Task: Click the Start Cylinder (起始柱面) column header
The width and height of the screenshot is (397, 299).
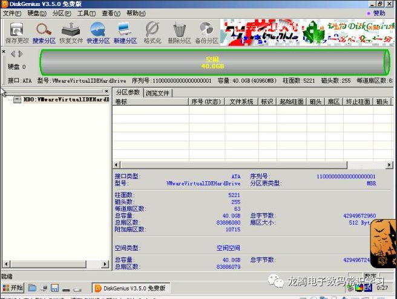Action: tap(292, 101)
